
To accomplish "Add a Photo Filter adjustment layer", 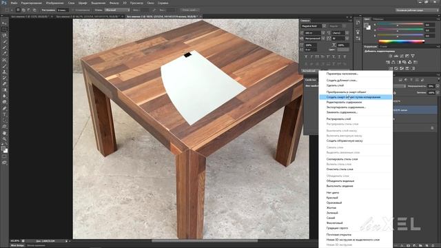I will 404,62.
